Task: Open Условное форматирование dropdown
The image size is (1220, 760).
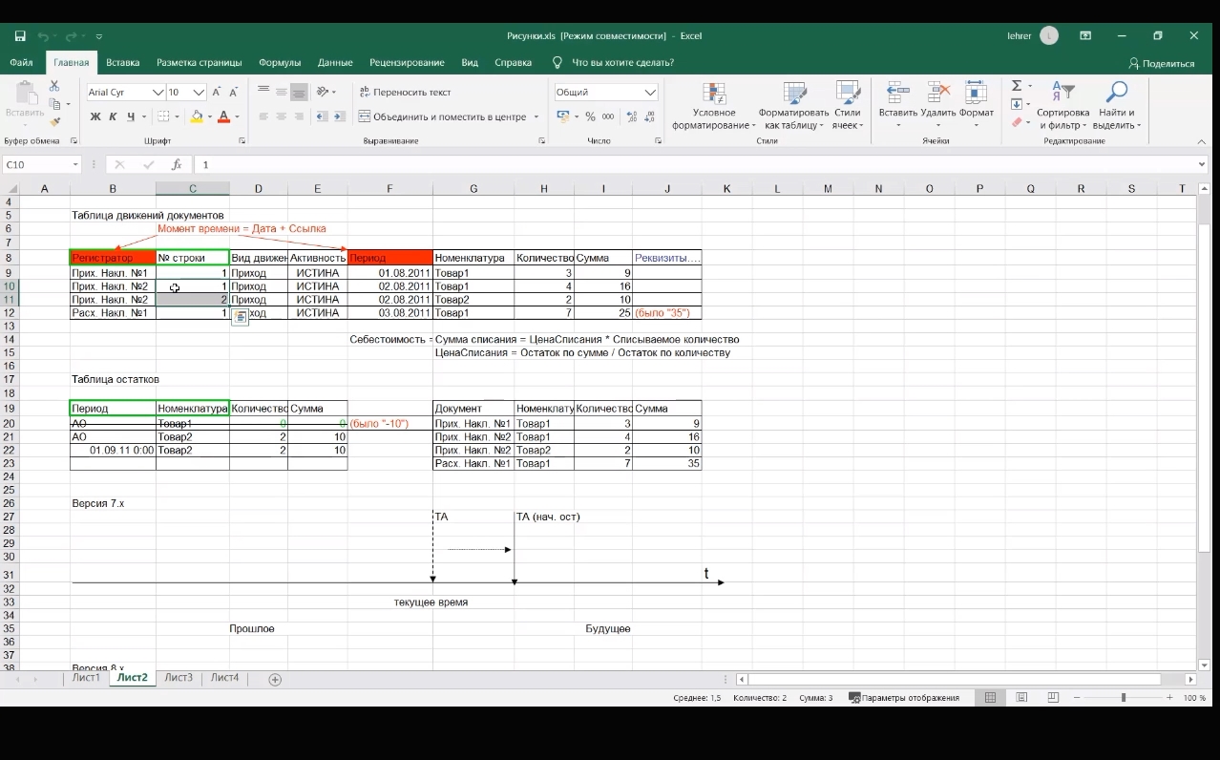Action: [x=713, y=105]
